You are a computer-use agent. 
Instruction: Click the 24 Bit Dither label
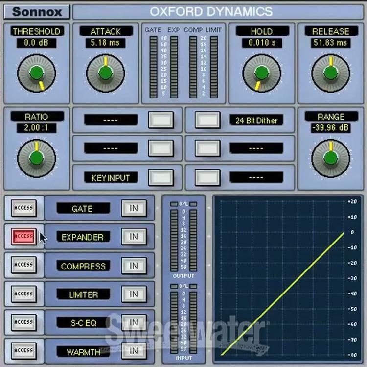tap(256, 121)
